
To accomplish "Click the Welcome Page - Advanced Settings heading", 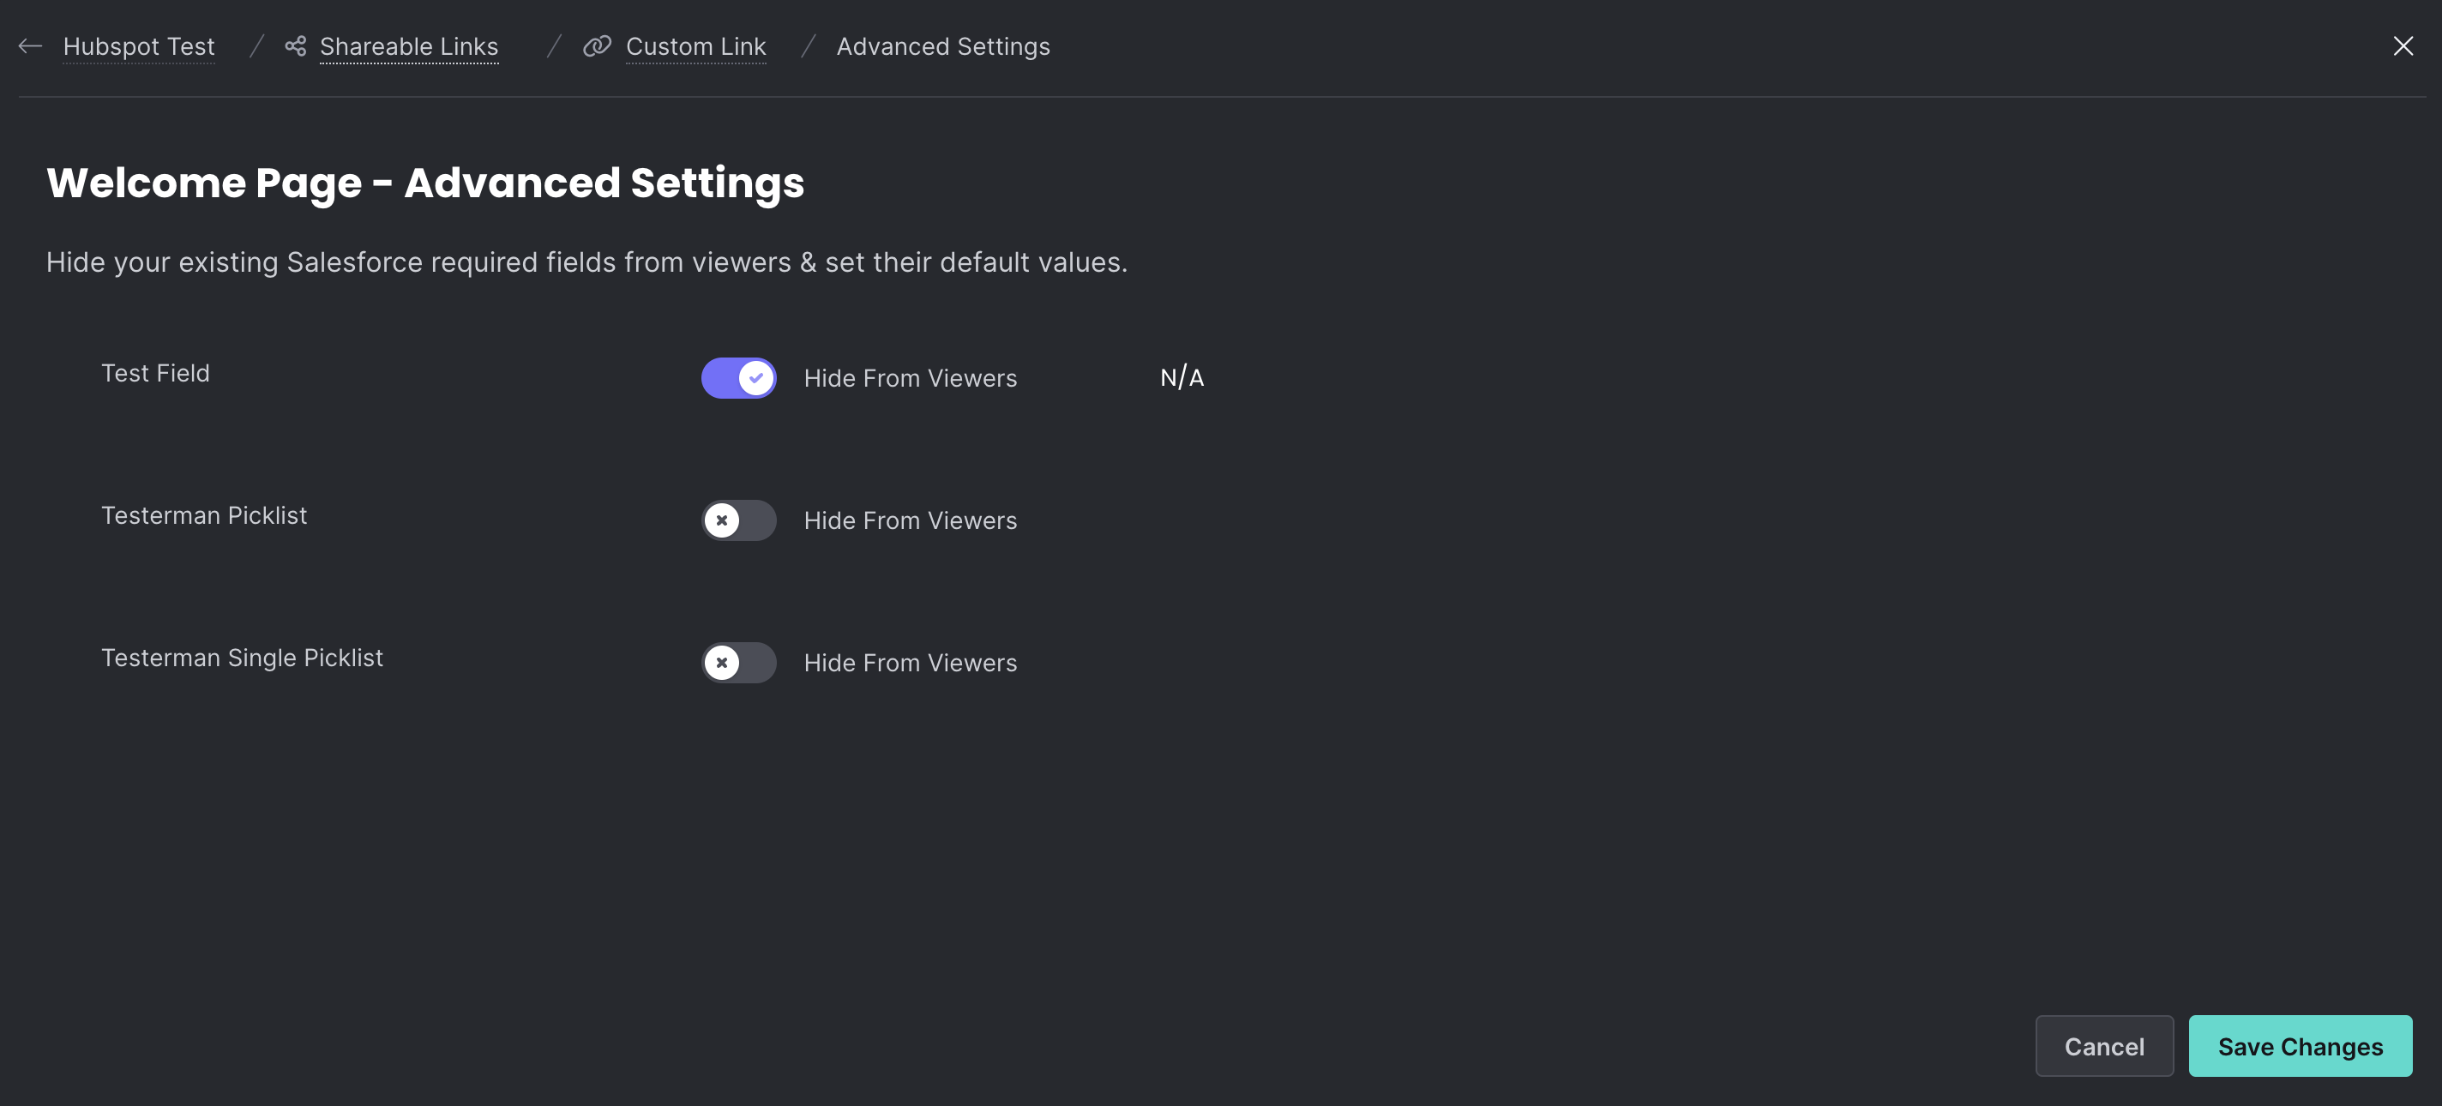I will 424,183.
